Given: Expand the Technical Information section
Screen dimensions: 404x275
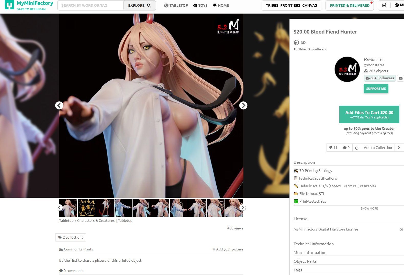Looking at the screenshot, I should click(x=313, y=244).
